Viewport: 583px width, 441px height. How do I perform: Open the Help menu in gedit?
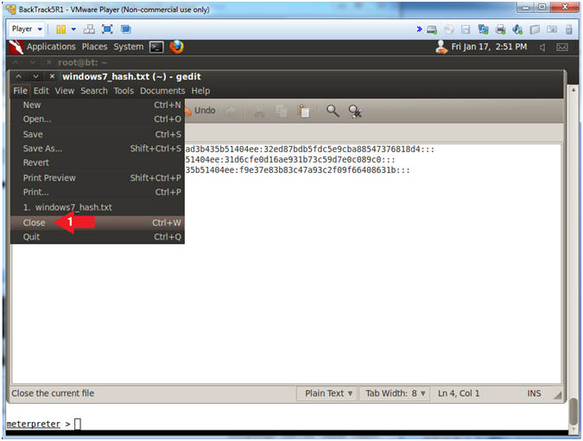point(200,91)
